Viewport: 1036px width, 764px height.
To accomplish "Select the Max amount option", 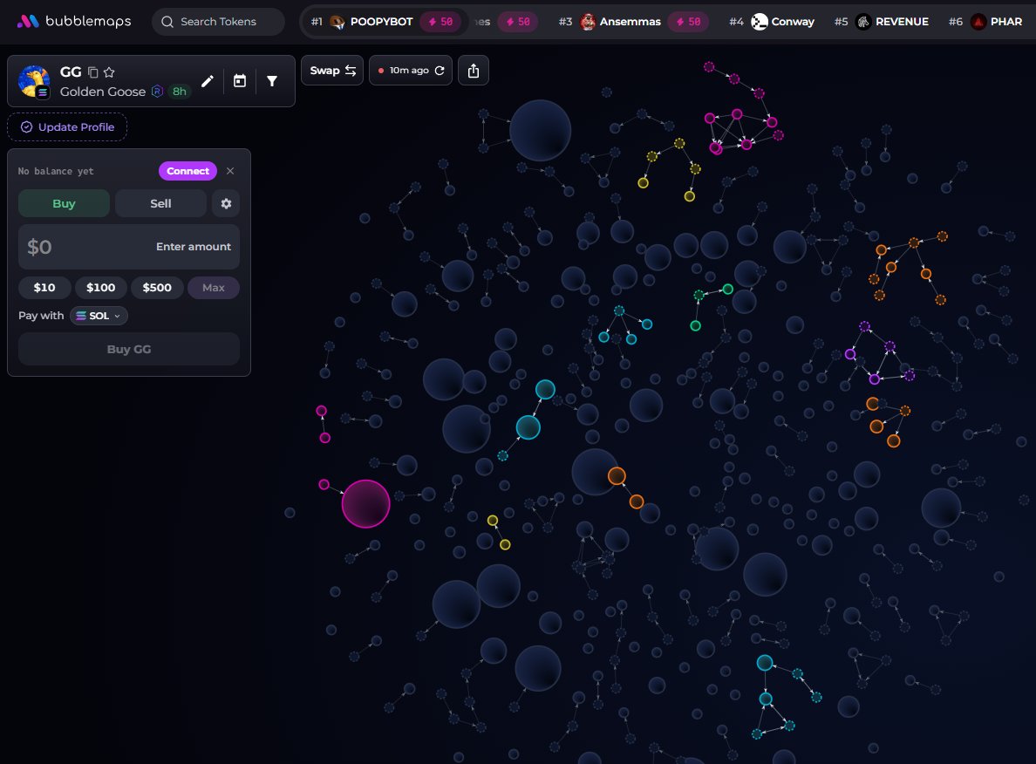I will (214, 288).
